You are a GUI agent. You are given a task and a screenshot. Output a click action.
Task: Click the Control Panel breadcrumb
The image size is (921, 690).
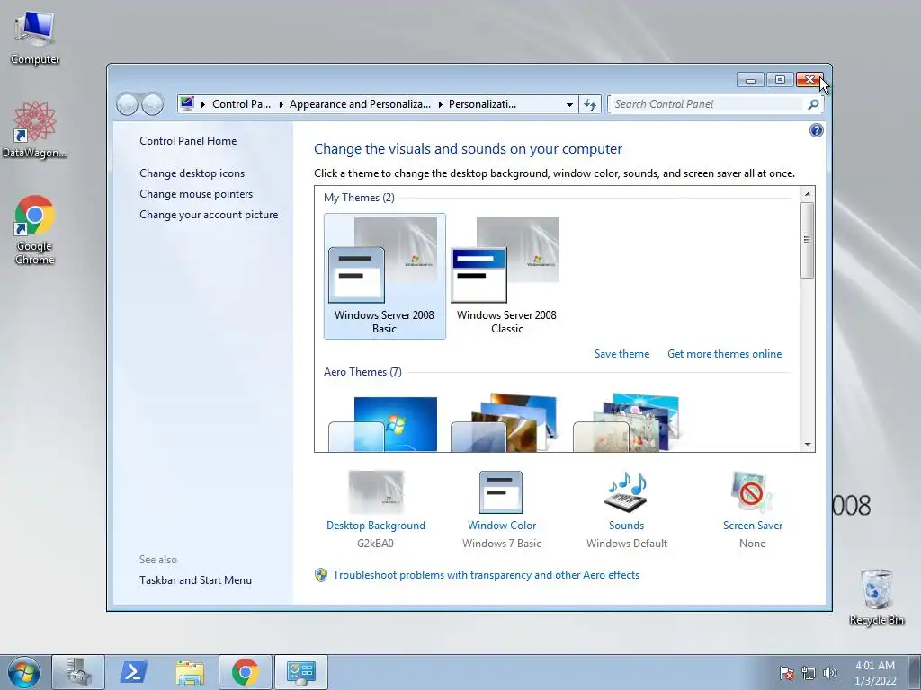241,104
